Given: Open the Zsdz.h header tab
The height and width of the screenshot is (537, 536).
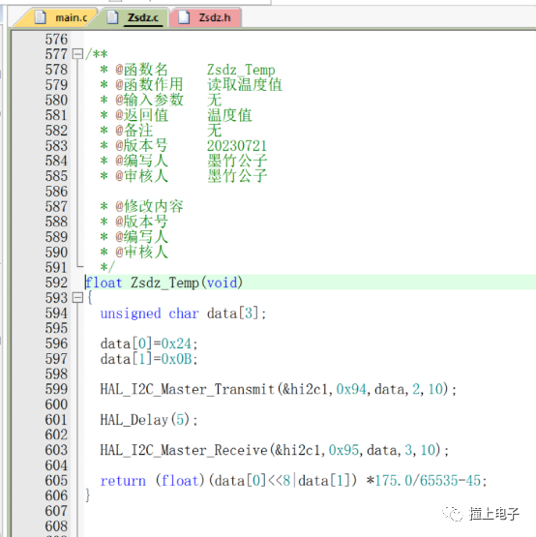Looking at the screenshot, I should (205, 17).
